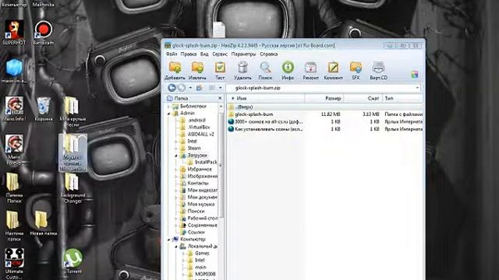
Task: Click the view mode list icon
Action: [x=212, y=88]
